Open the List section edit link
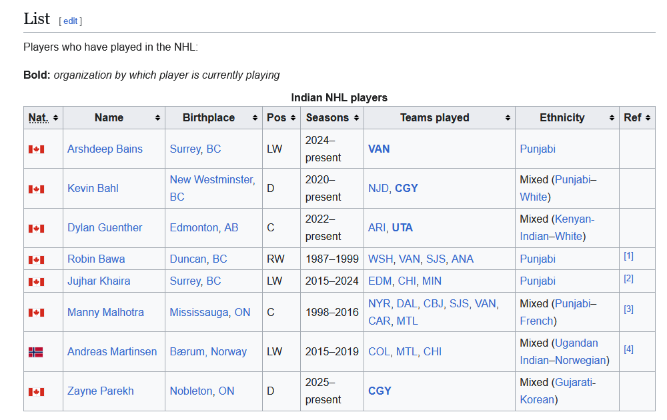 [x=71, y=21]
